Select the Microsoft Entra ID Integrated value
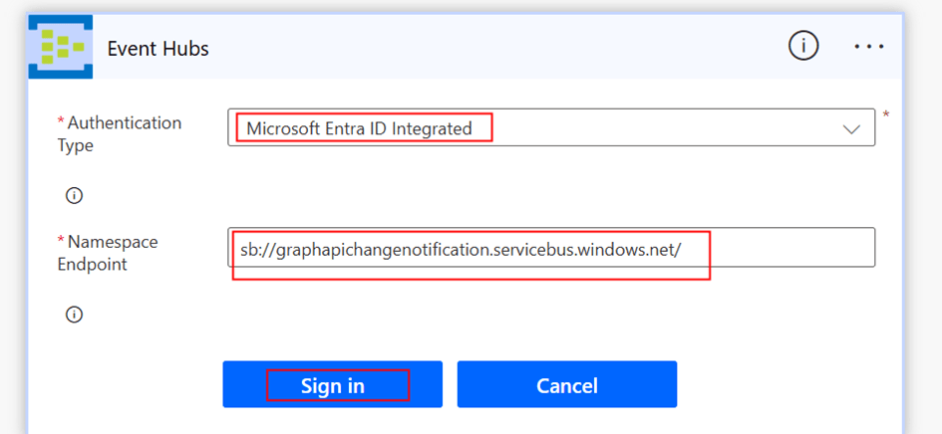 360,128
